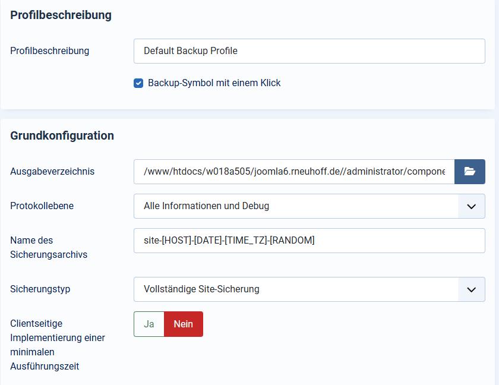Click the chevron next to Alle Informationen und Debug
499x385 pixels.
472,206
